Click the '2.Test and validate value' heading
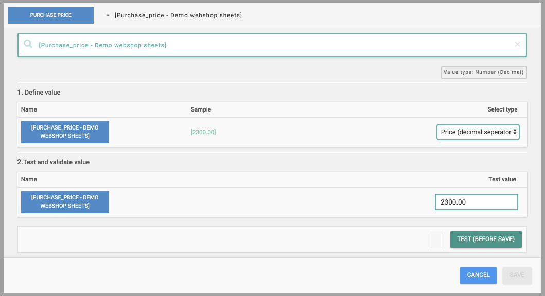This screenshot has width=545, height=296. (54, 162)
